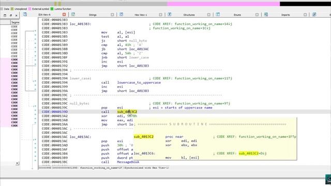
Task: Click 'short loc_4013AC' jb operand
Action: 133,49
